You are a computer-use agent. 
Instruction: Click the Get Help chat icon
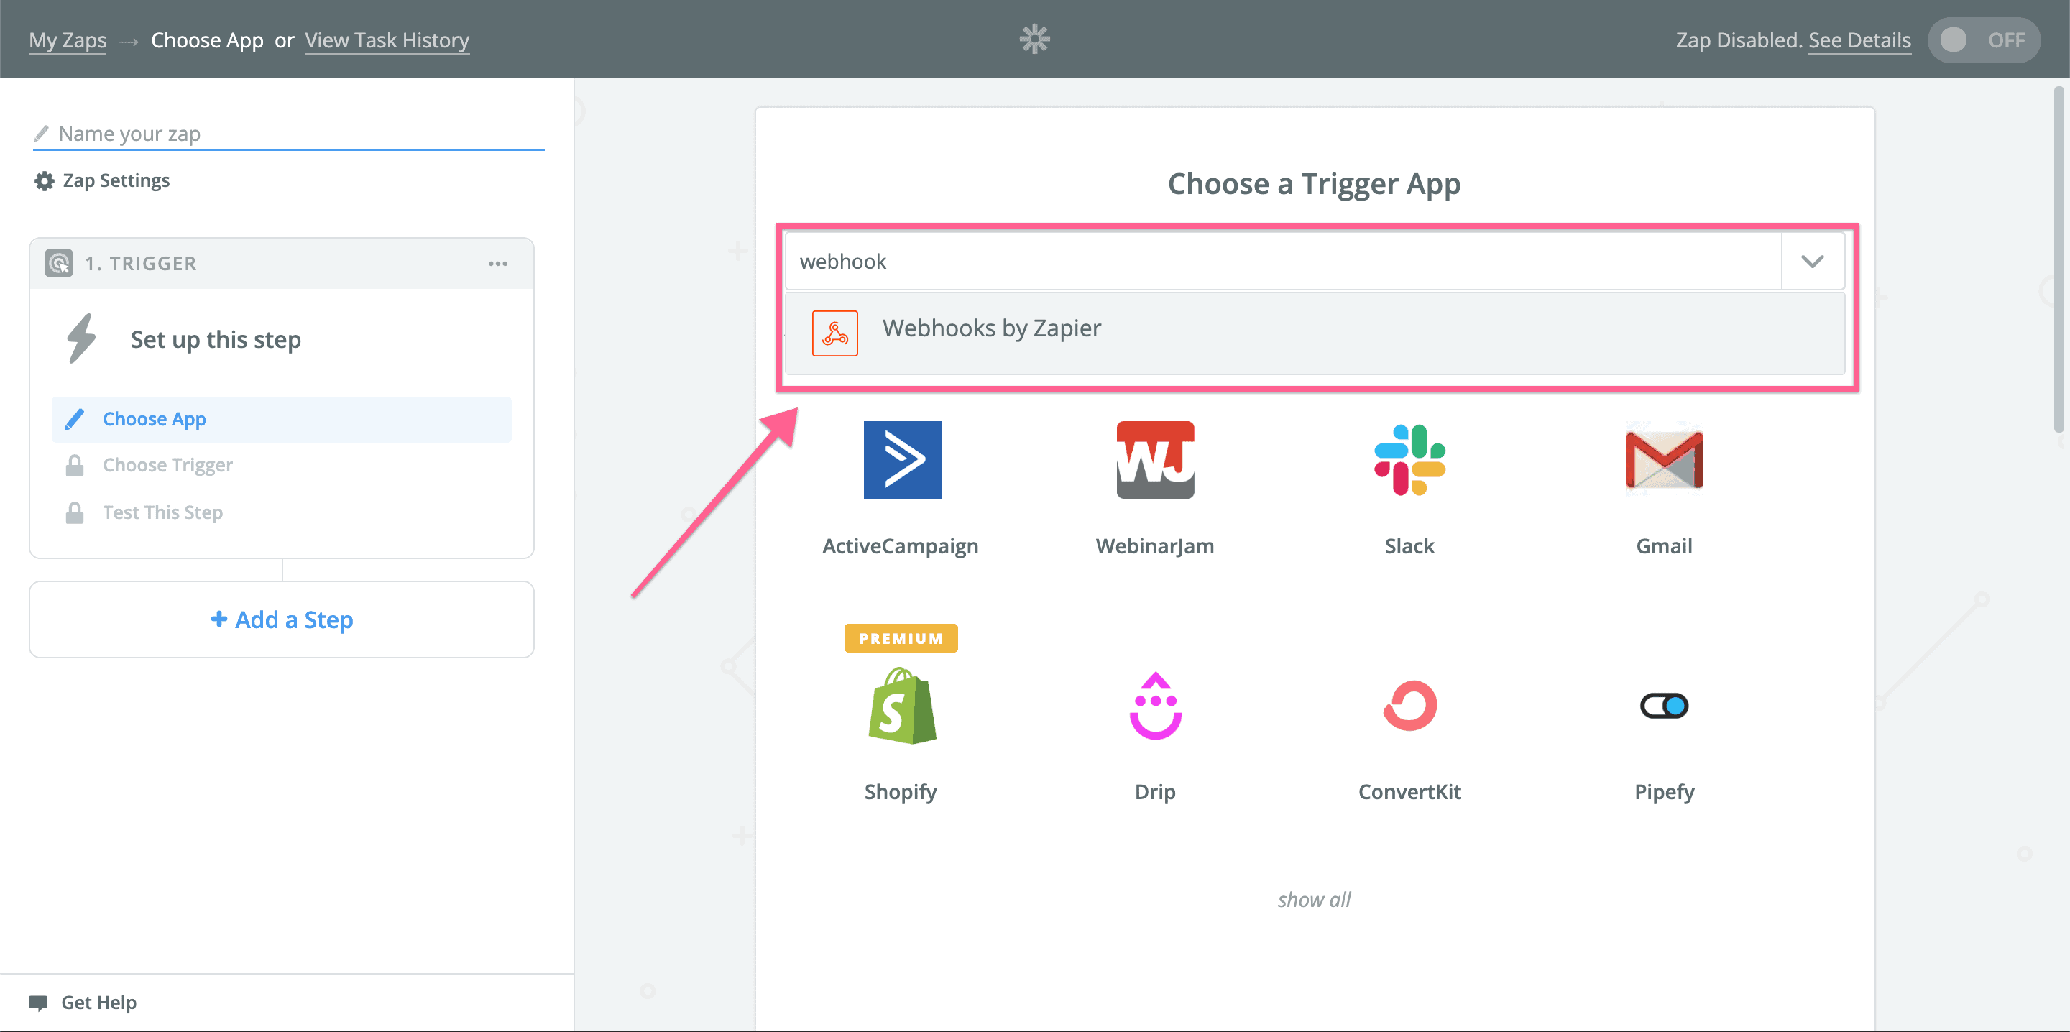pyautogui.click(x=38, y=1003)
